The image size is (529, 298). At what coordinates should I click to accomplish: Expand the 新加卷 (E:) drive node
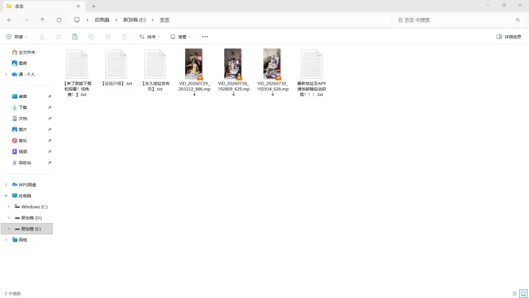pyautogui.click(x=9, y=228)
